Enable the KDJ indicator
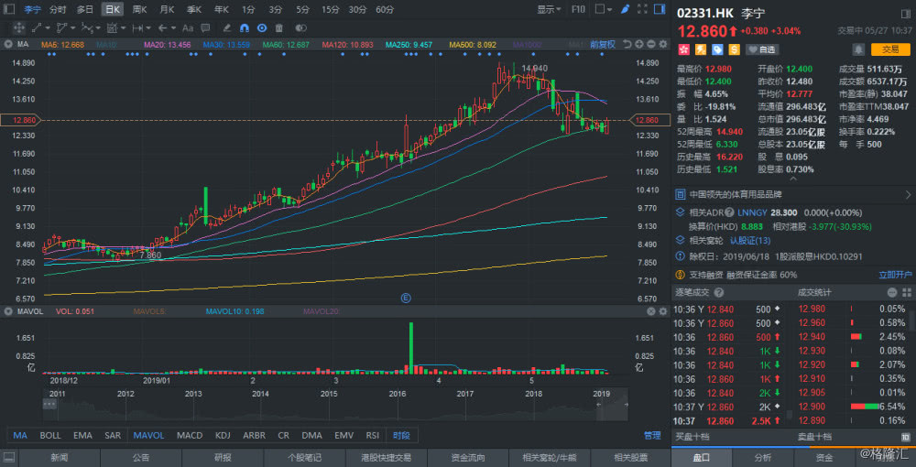 pyautogui.click(x=223, y=436)
